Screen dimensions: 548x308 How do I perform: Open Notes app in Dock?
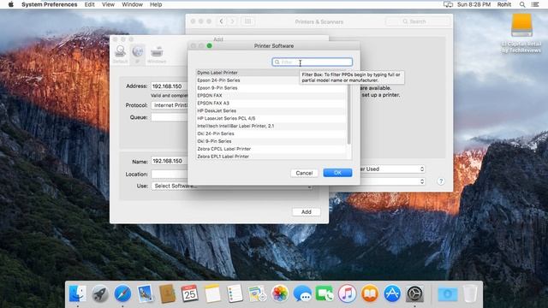click(212, 293)
